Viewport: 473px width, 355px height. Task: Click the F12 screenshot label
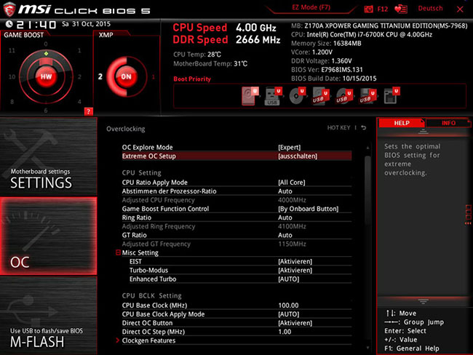tap(383, 9)
